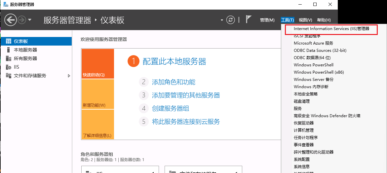
Task: Open the 工具(T) menu
Action: tap(288, 20)
